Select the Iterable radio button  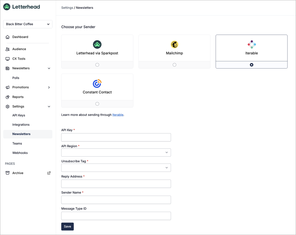pos(252,65)
